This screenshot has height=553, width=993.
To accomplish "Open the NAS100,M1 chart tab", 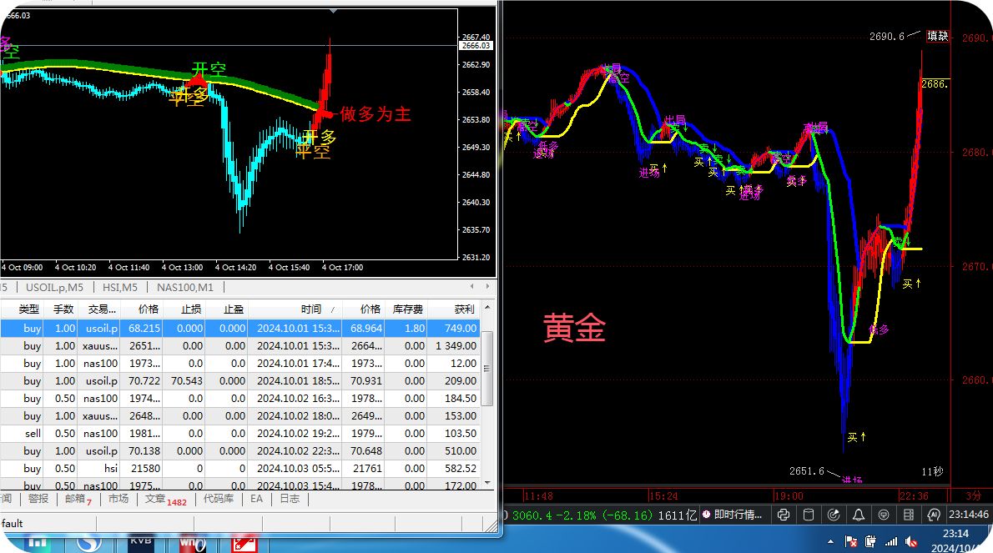I will pyautogui.click(x=185, y=287).
